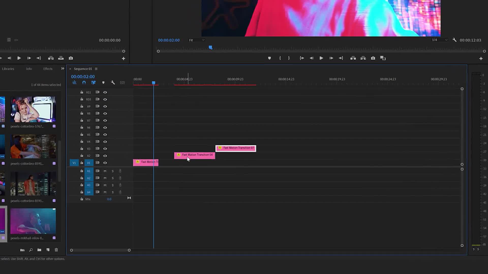This screenshot has width=488, height=274.
Task: Toggle Snap in Timeline magnet icon
Action: 84,82
